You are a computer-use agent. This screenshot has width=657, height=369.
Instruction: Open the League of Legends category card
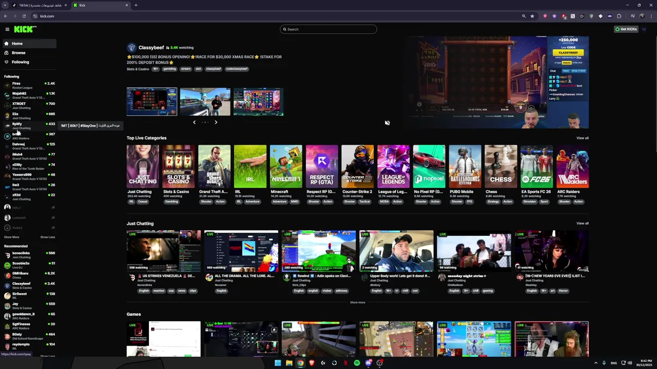(x=394, y=167)
